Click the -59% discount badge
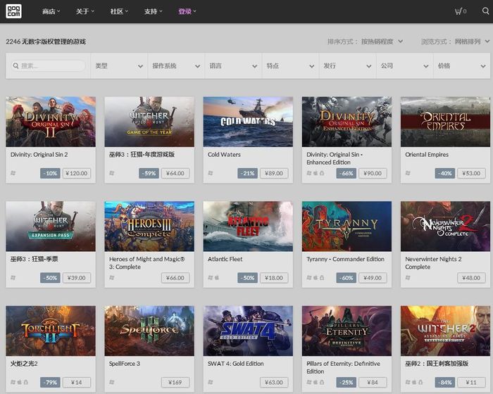Screen dimensions: 493x394 (x=149, y=173)
